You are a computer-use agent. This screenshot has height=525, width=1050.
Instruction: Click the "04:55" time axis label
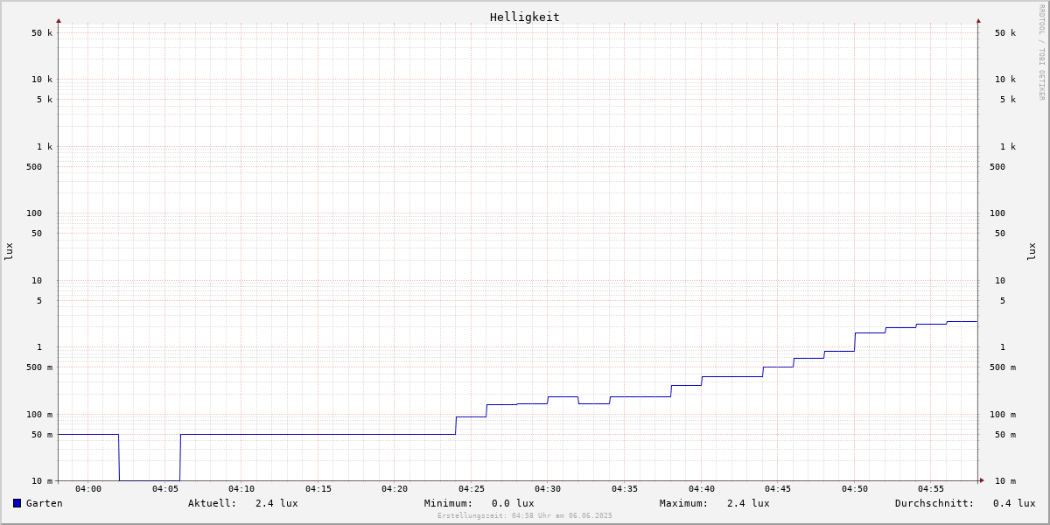pyautogui.click(x=931, y=489)
